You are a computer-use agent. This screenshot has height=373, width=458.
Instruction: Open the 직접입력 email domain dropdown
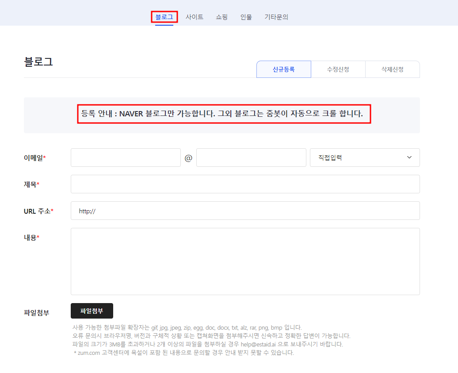(365, 158)
